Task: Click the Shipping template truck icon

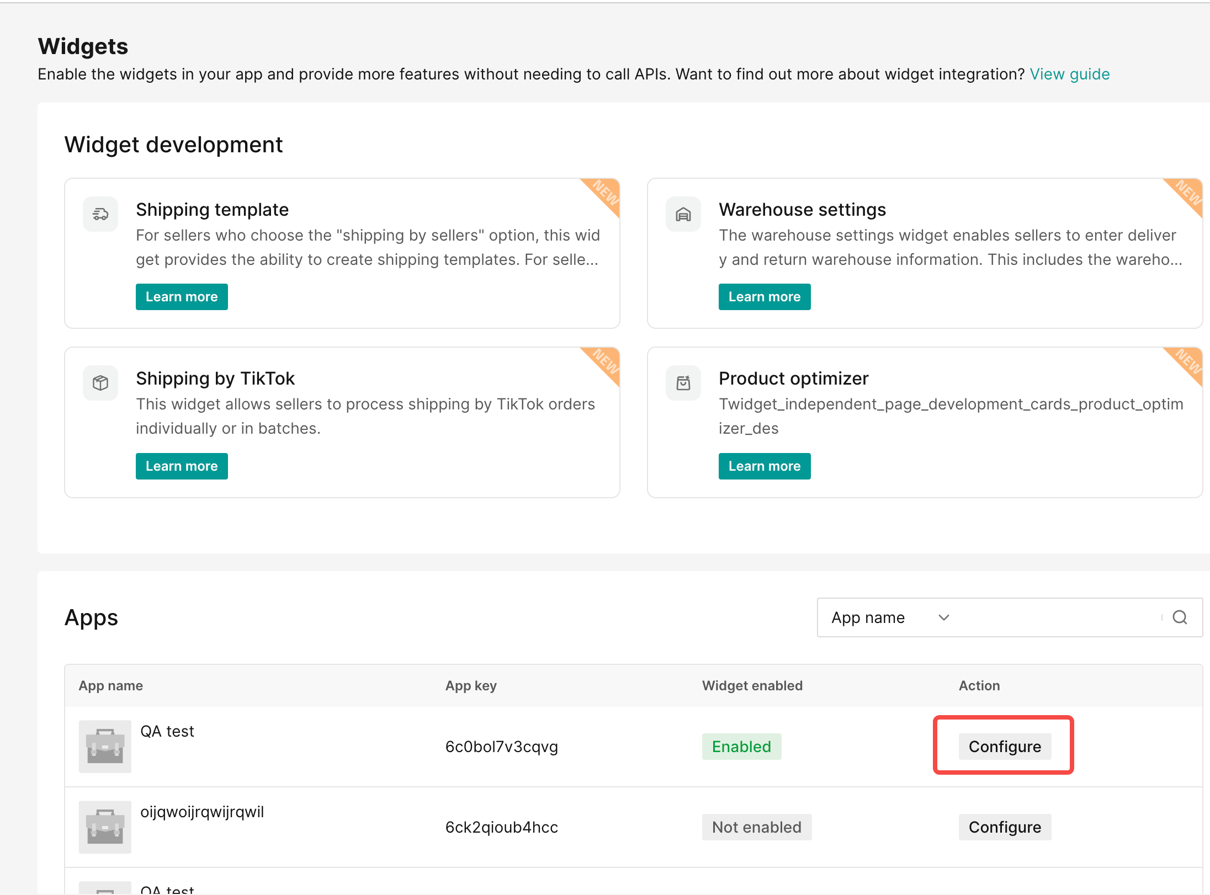Action: (100, 214)
